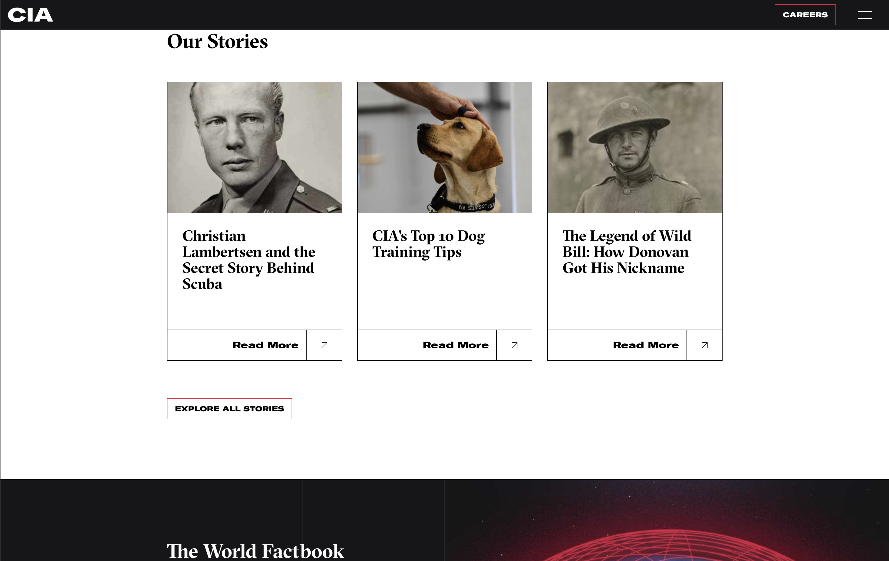Open the Careers page button
This screenshot has width=889, height=561.
805,15
